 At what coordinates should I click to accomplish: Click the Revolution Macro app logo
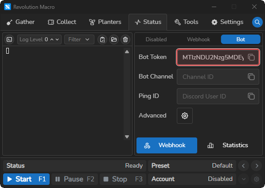click(8, 7)
